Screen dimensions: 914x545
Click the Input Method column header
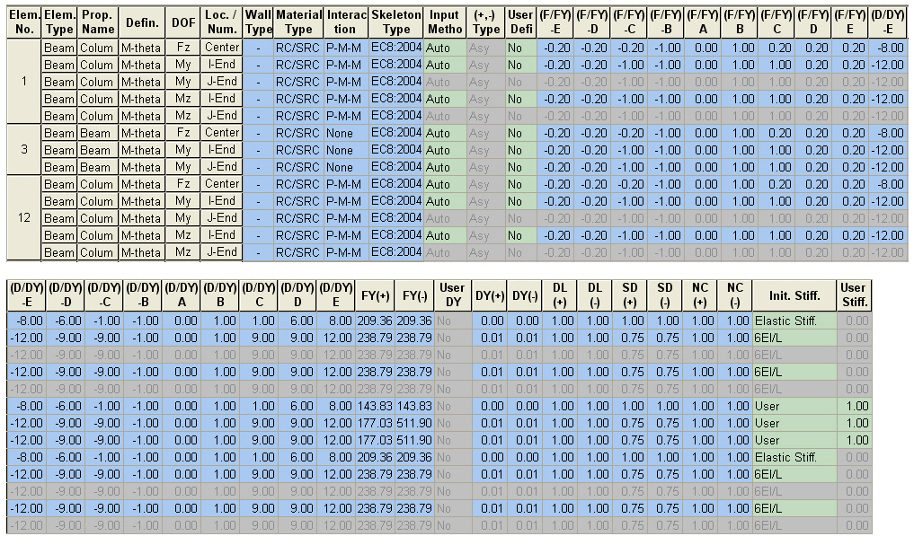tap(445, 22)
